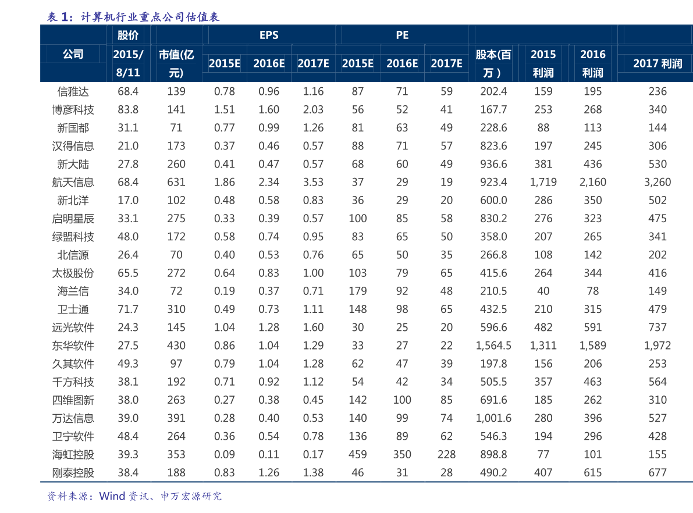Click 卫士通 stock price 71.7
693x513 pixels.
128,309
